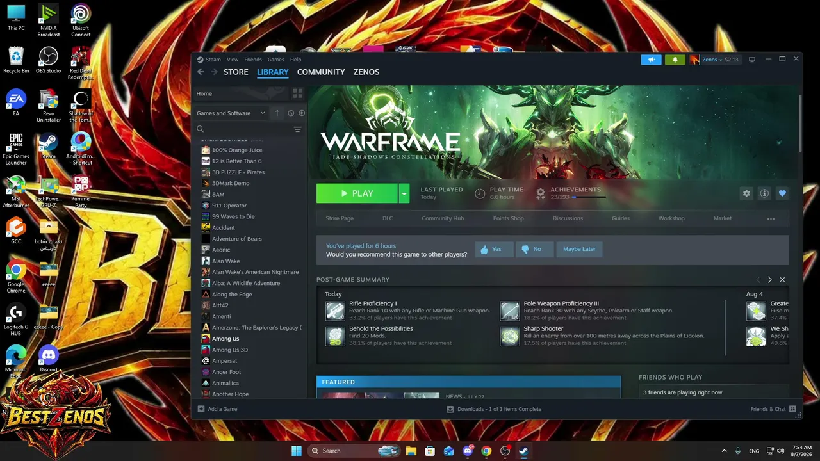Open the Warframe Community Hub link
Screen dimensions: 820x461
(x=443, y=218)
